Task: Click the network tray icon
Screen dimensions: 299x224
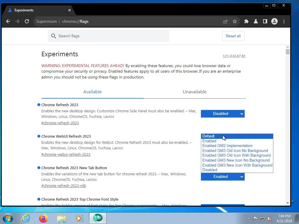Action: [x=263, y=218]
